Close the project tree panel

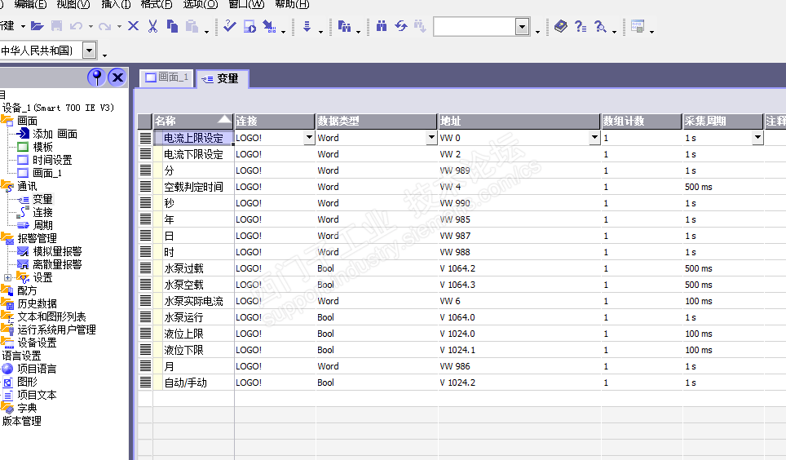point(117,77)
